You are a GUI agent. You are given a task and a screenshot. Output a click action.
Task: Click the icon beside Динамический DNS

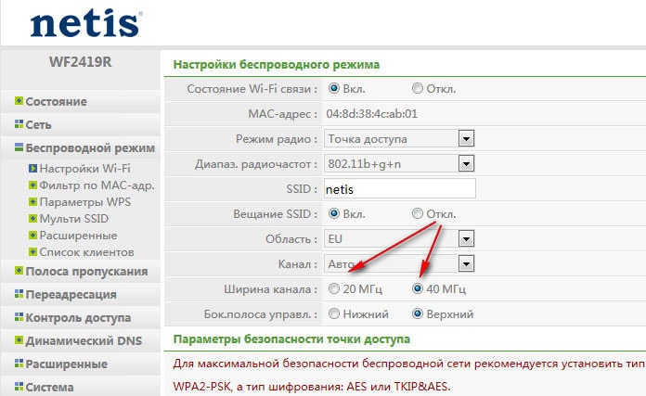click(x=19, y=340)
